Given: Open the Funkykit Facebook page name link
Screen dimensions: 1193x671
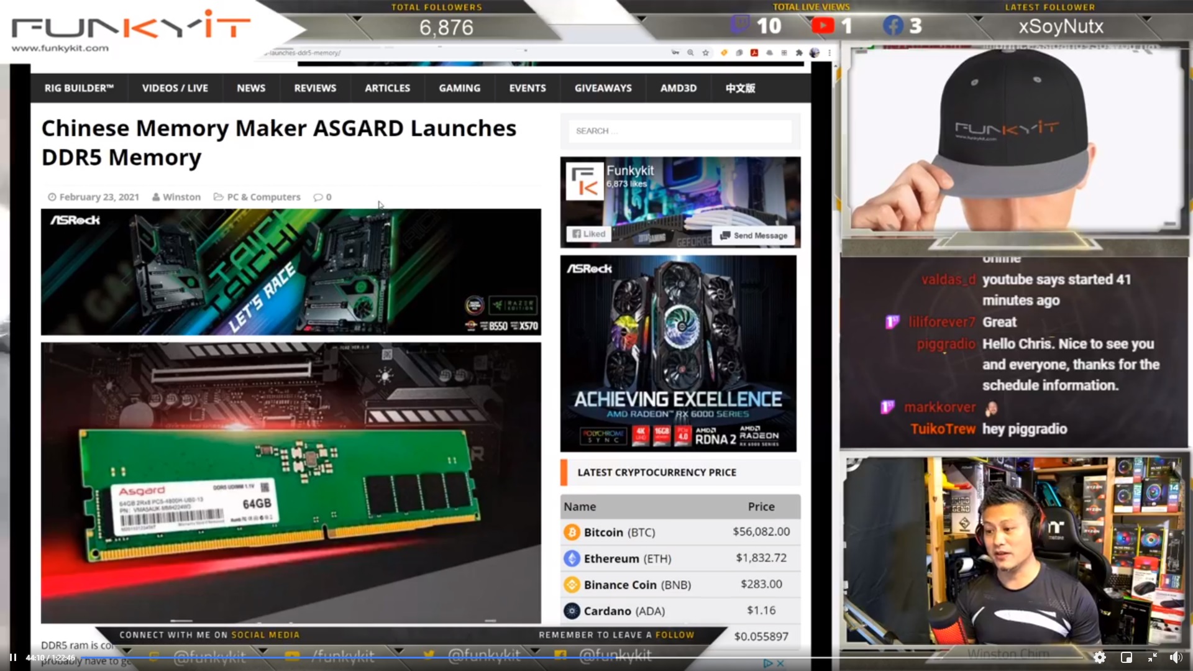Looking at the screenshot, I should (x=630, y=170).
